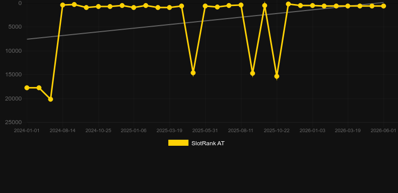The width and height of the screenshot is (398, 193).
Task: Click the 2026-03-19 axis date label
Action: coord(348,131)
